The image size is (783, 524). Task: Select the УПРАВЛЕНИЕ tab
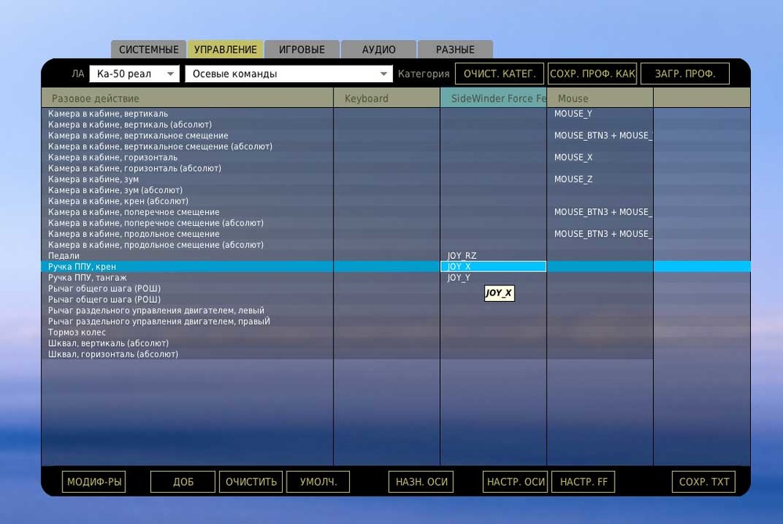click(226, 49)
